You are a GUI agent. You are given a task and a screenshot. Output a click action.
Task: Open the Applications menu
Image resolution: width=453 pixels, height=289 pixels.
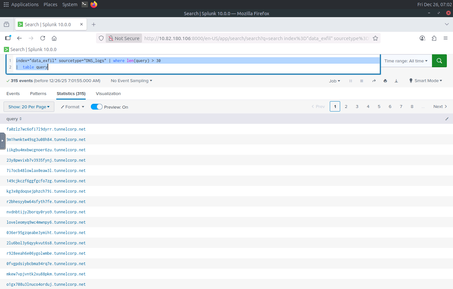(25, 4)
